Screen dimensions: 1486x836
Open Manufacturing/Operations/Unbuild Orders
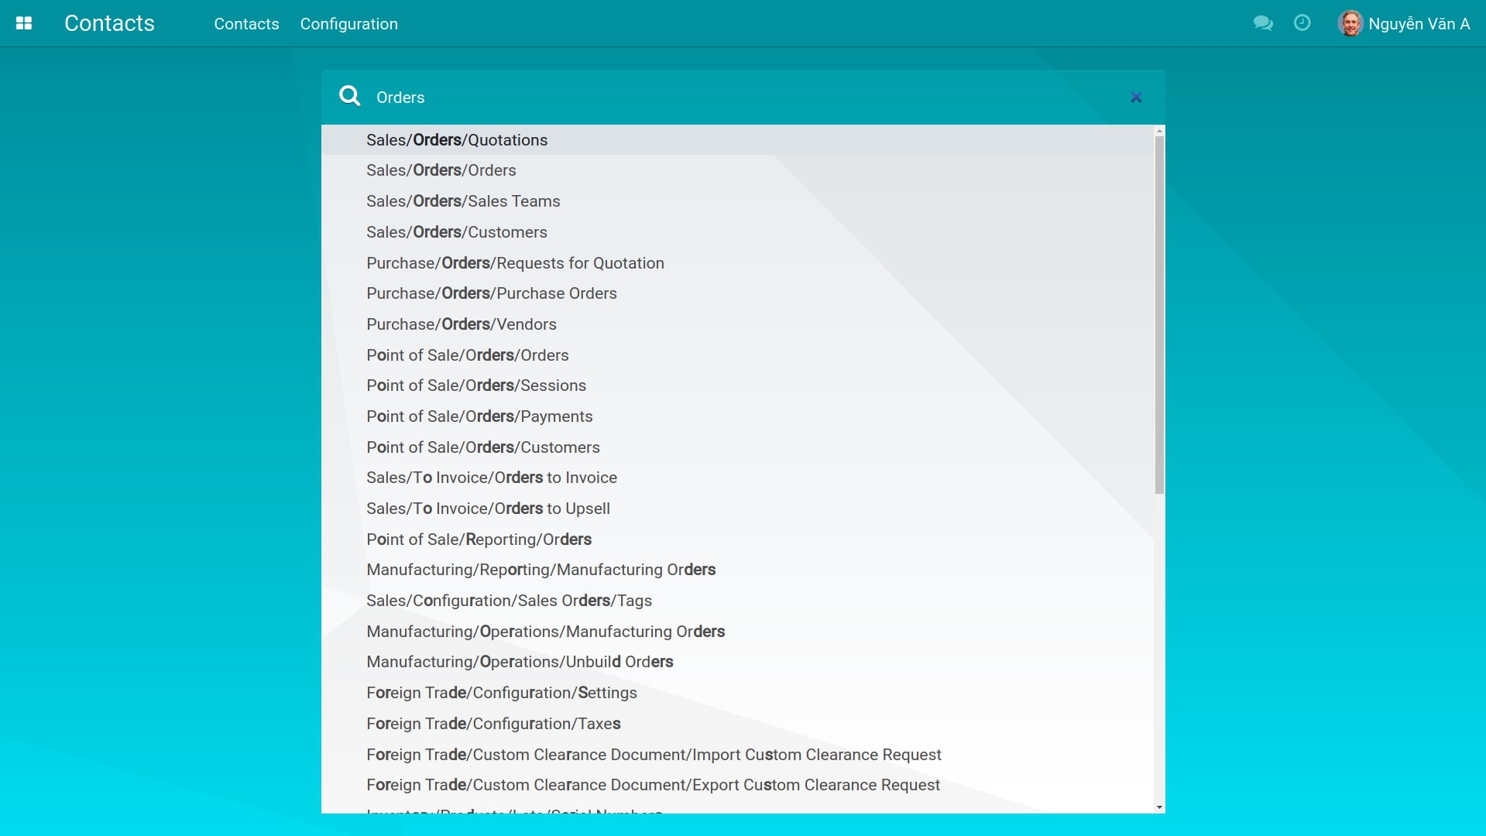[520, 662]
